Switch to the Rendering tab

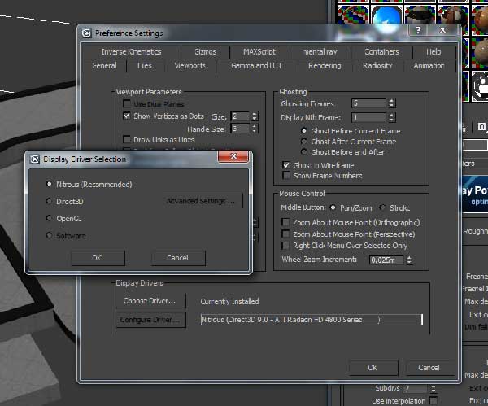(x=325, y=66)
